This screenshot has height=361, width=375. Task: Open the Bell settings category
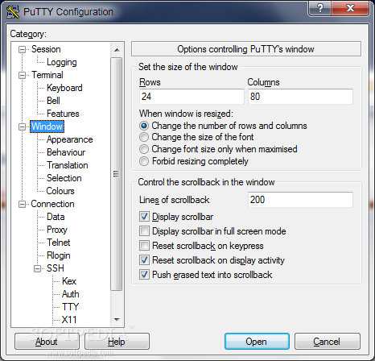pos(53,101)
